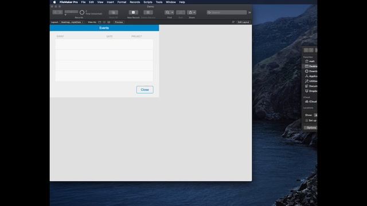Click the record number field
Screen dimensions: 367x206
71,11
